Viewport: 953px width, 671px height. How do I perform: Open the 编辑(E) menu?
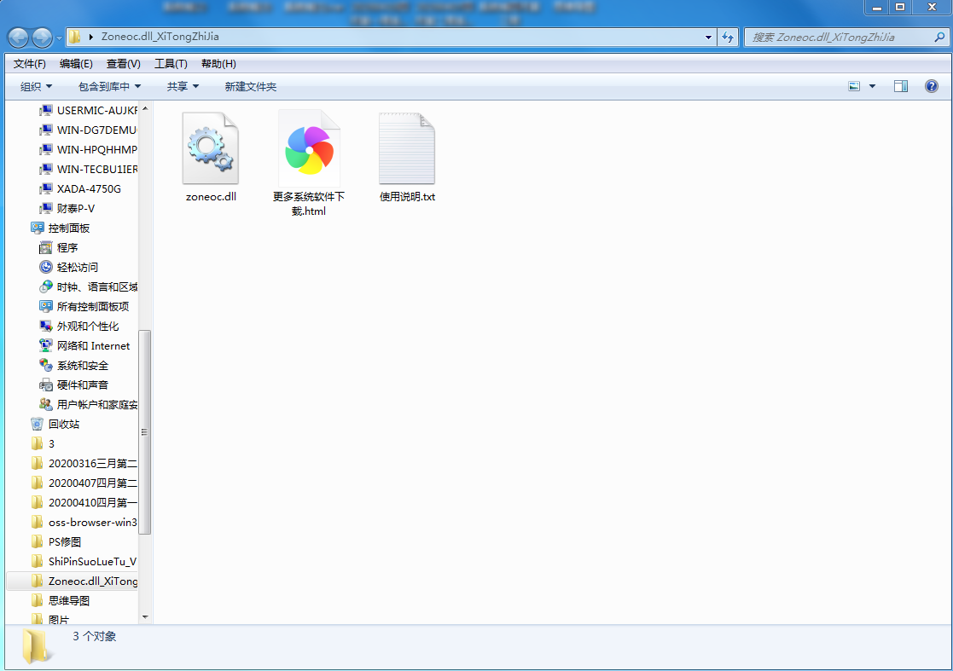pyautogui.click(x=76, y=64)
